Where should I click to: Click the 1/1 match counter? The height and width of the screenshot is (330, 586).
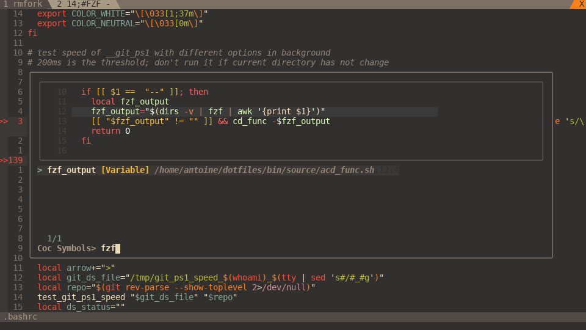click(x=54, y=239)
